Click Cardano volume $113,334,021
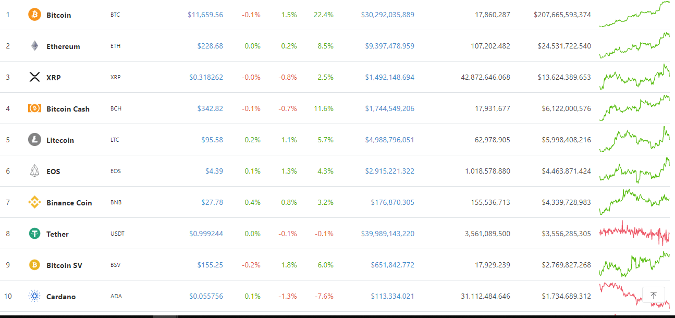Viewport: 675px width, 318px height. [392, 296]
